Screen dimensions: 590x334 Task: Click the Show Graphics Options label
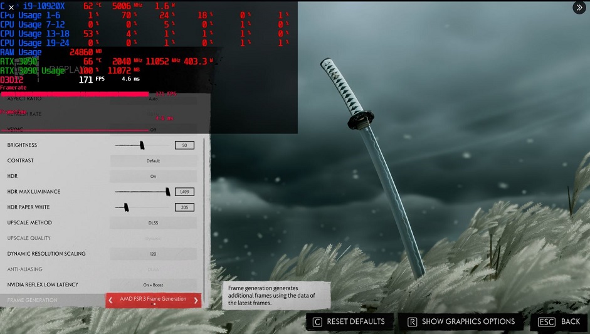[468, 321]
